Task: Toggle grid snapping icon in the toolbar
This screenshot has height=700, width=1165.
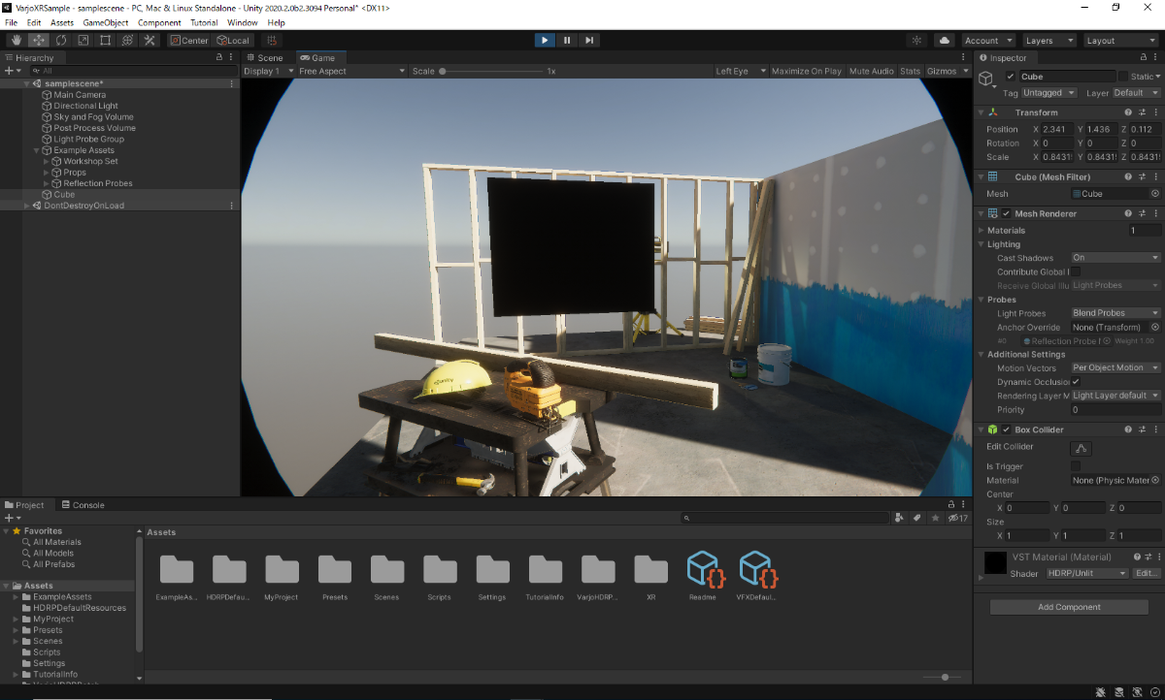Action: 273,40
